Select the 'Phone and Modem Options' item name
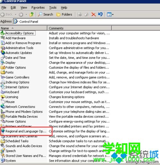160x165 pixels. coord(24,112)
